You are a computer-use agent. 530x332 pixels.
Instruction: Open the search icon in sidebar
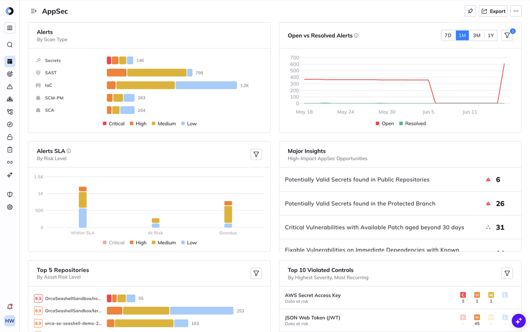(10, 45)
